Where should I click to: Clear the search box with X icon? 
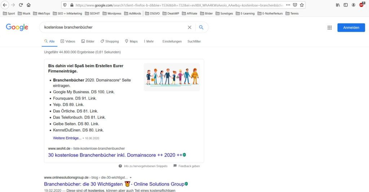click(190, 27)
